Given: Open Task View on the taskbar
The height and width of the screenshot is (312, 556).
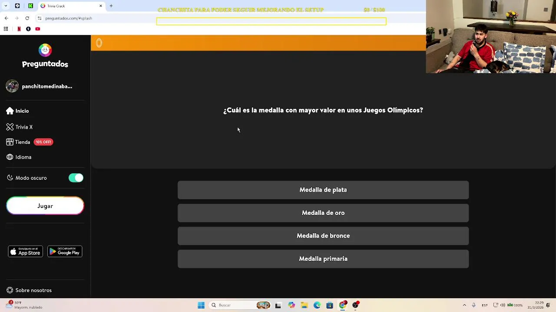Looking at the screenshot, I should coord(278,305).
